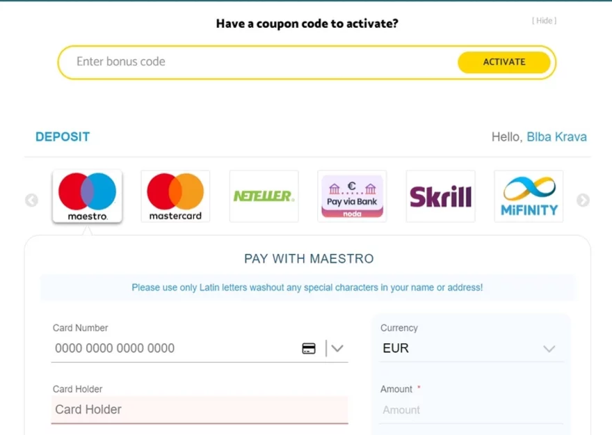Viewport: 612px width, 435px height.
Task: Expand the saved cards dropdown chevron
Action: coord(337,349)
